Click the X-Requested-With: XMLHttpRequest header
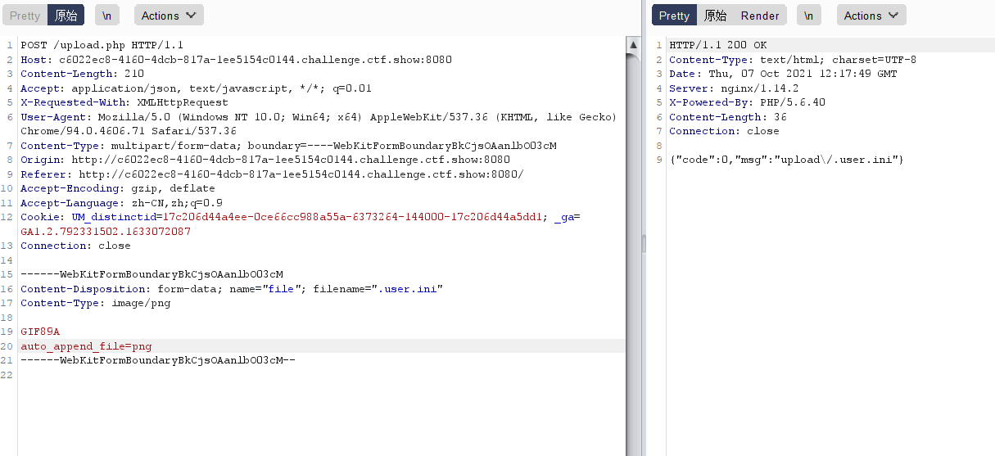The image size is (995, 456). click(124, 102)
